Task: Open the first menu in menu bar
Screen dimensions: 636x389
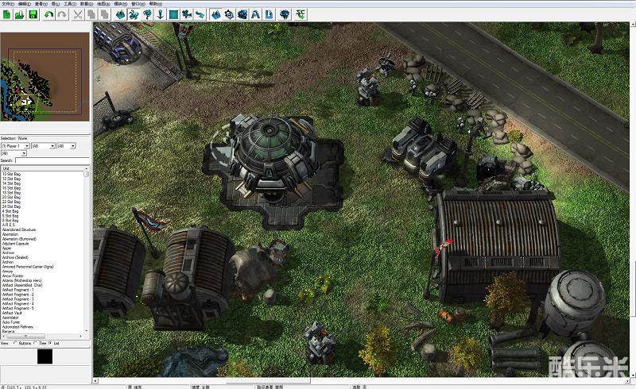Action: pyautogui.click(x=6, y=4)
